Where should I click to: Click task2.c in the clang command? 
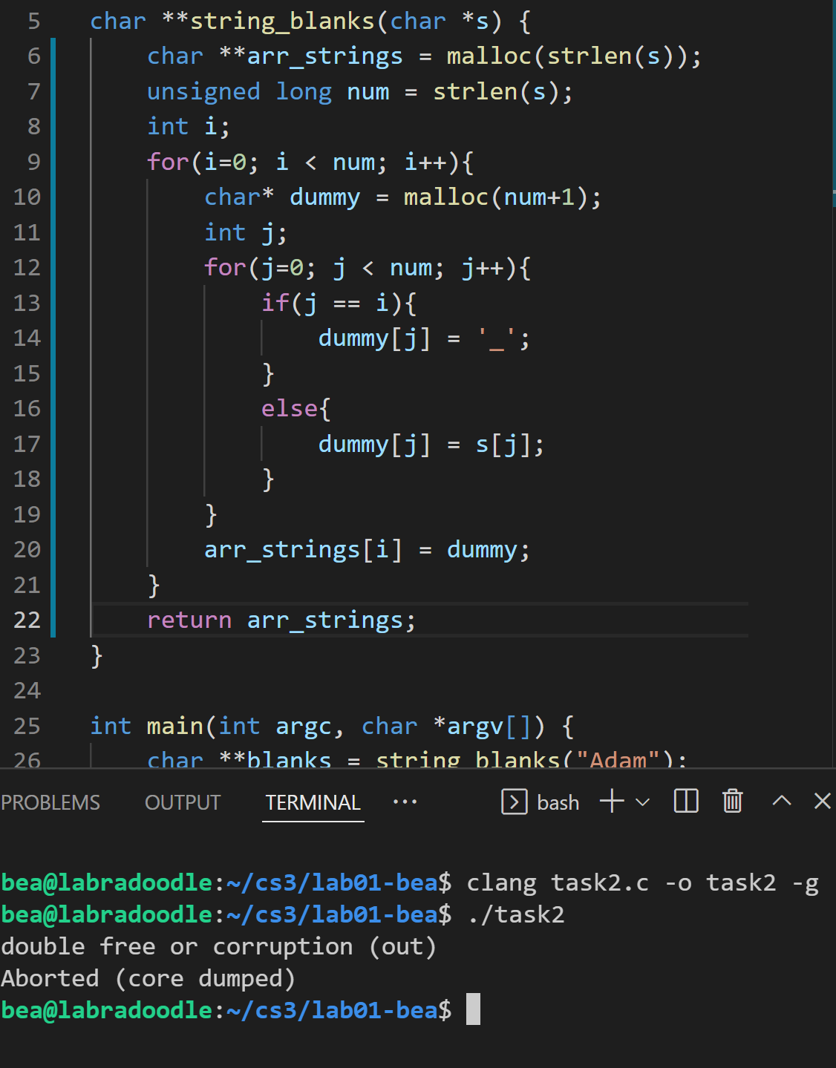600,882
